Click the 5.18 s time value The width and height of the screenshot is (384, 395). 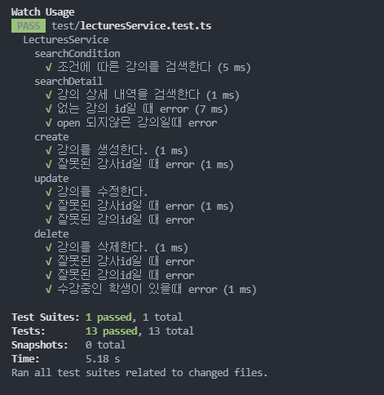pos(103,359)
